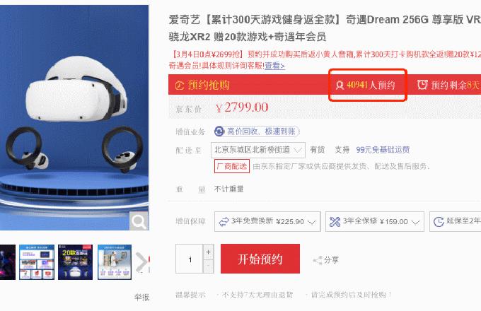
Task: Click the swap arrows icon for 3年免费换新
Action: [224, 221]
